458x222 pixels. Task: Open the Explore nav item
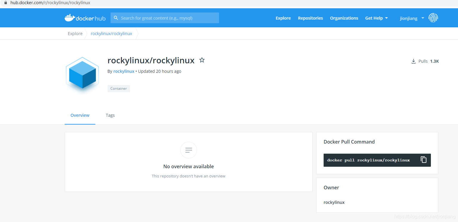coord(283,18)
